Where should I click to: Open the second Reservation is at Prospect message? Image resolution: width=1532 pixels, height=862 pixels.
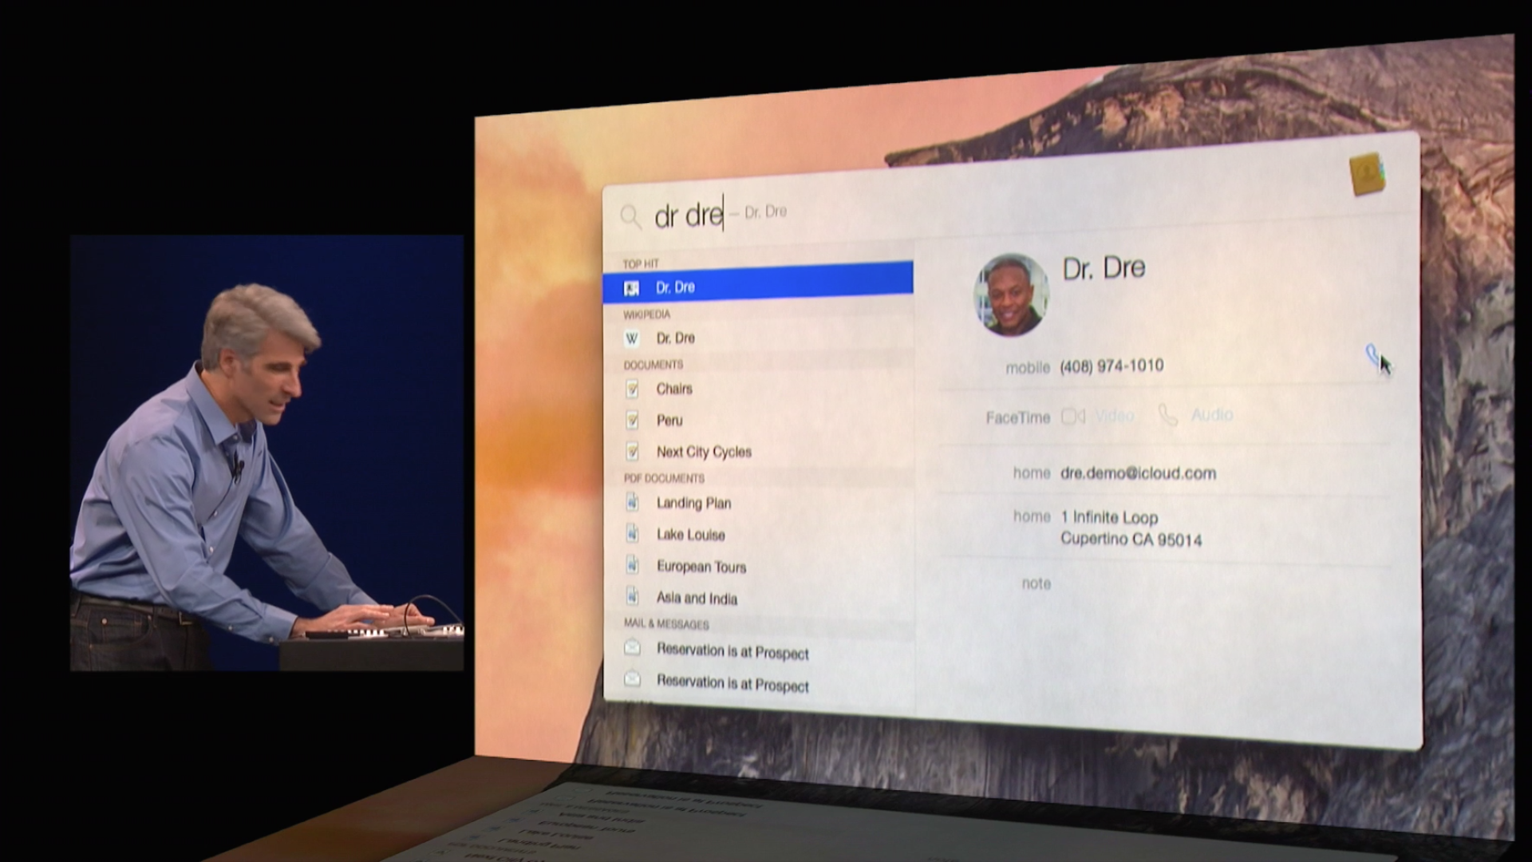click(x=757, y=683)
